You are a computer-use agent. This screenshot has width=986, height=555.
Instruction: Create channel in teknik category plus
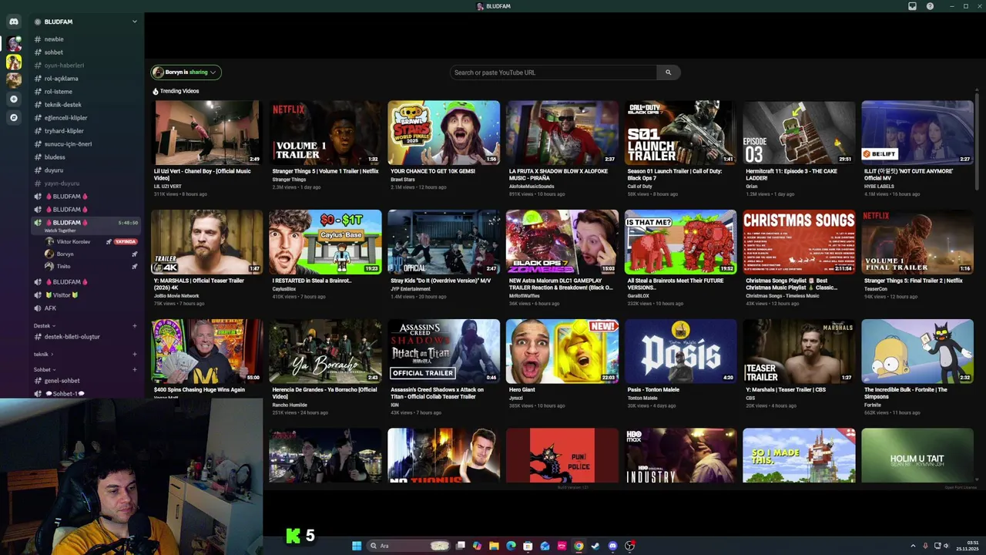point(134,354)
